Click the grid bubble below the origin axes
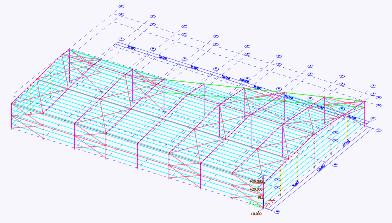This screenshot has width=392, height=223. click(277, 212)
